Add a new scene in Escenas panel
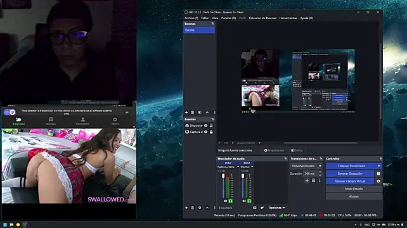Image resolution: width=407 pixels, height=228 pixels. [x=186, y=112]
